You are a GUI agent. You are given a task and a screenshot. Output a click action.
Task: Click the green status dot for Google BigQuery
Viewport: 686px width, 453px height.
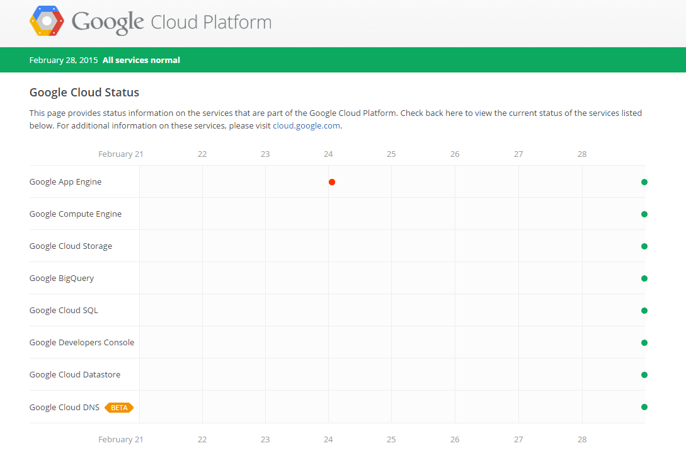click(644, 278)
